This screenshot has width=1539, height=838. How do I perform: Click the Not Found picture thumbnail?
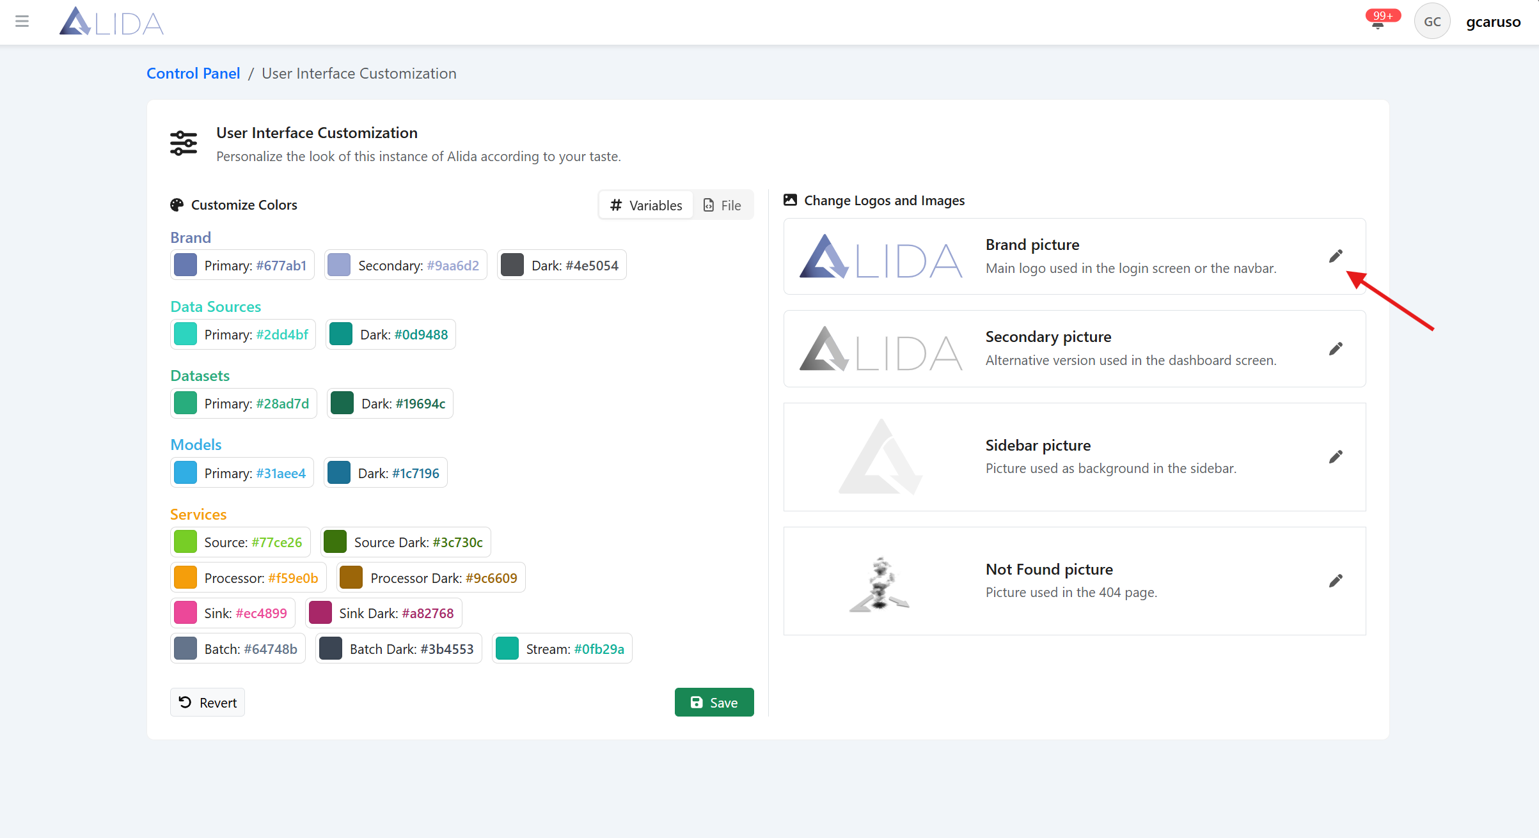coord(880,584)
